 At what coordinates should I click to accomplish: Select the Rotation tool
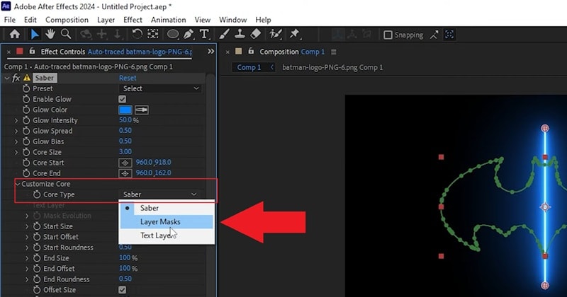[x=137, y=34]
